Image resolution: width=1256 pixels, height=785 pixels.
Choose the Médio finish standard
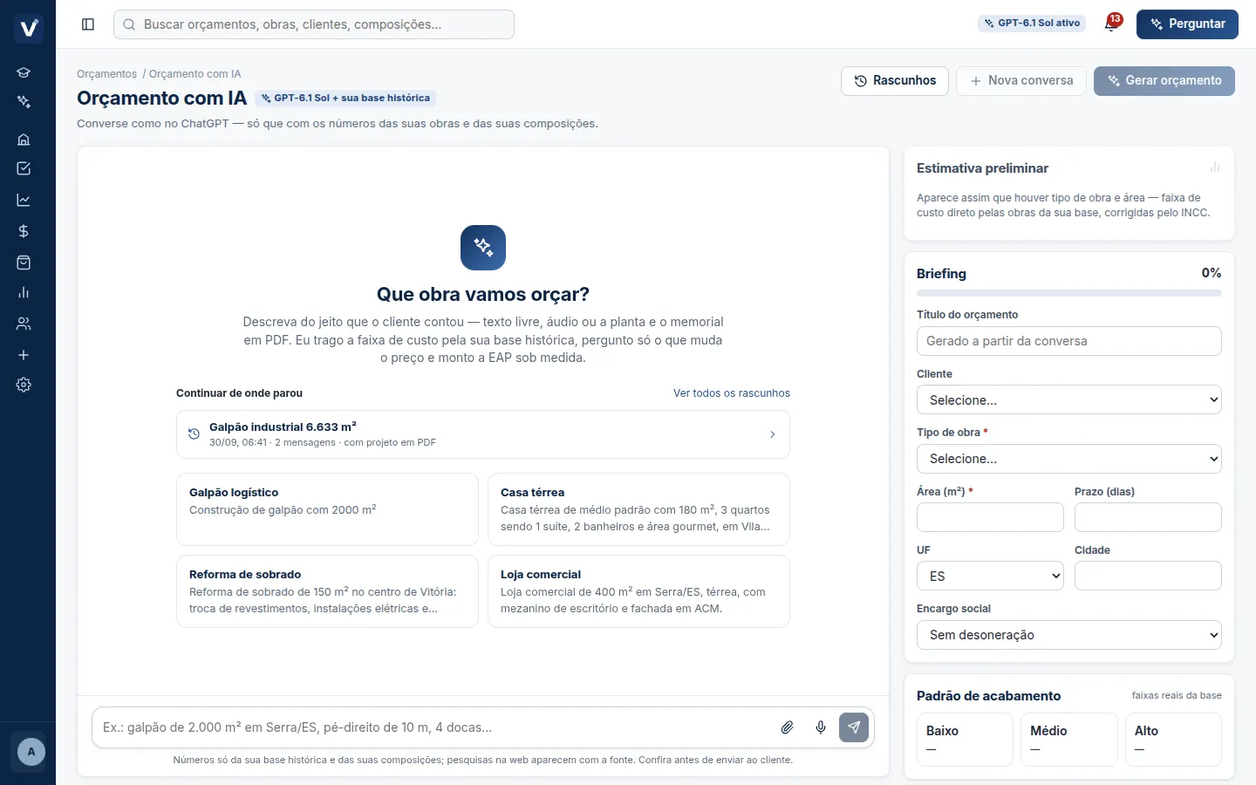coord(1069,740)
